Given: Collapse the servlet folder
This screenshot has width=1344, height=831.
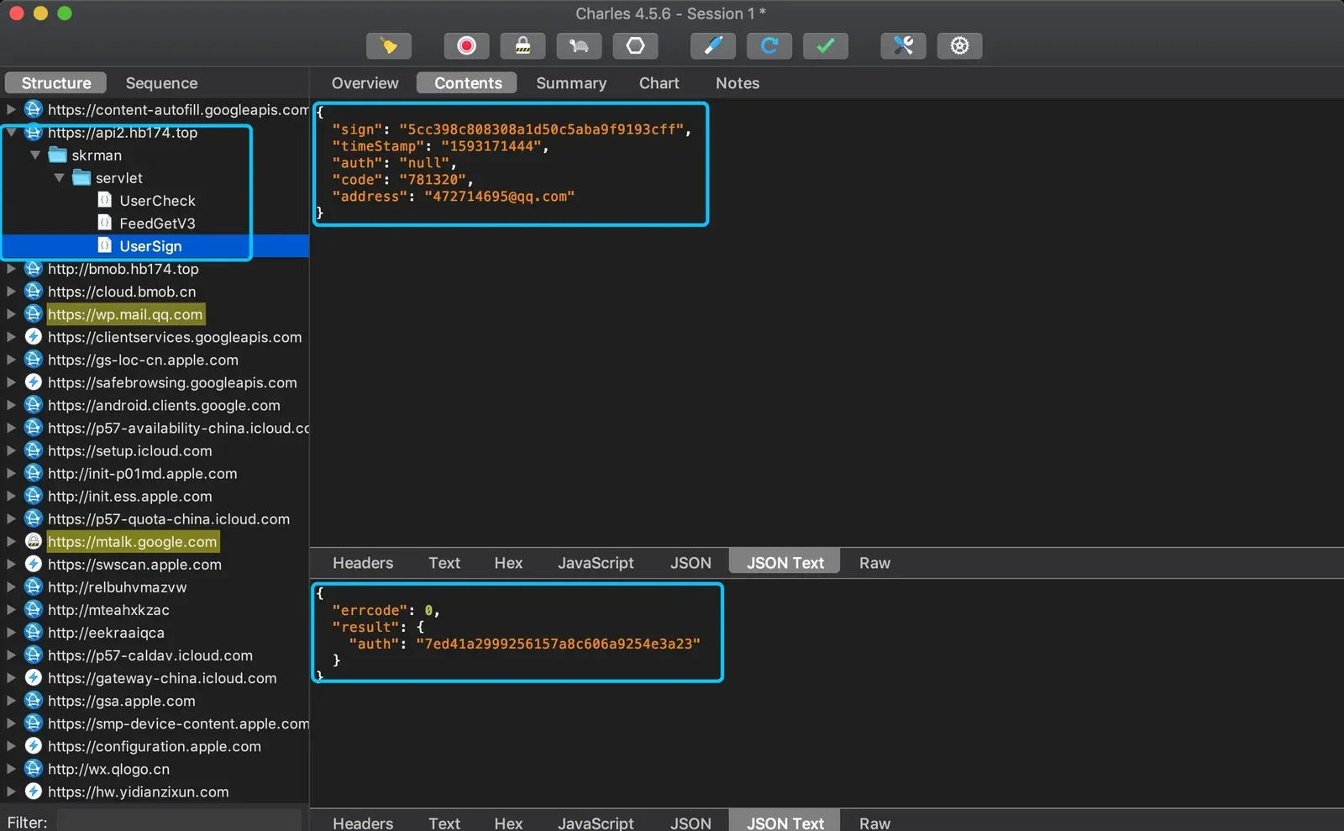Looking at the screenshot, I should (x=59, y=177).
